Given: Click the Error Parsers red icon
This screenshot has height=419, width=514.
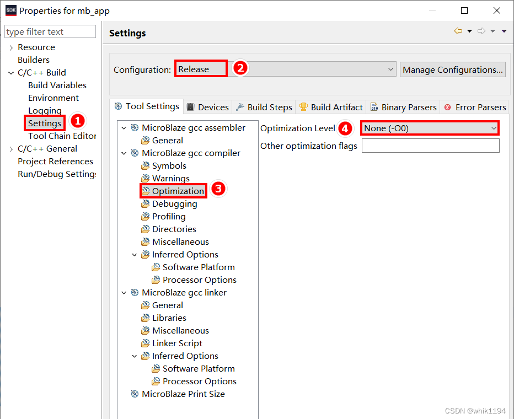Looking at the screenshot, I should 447,108.
